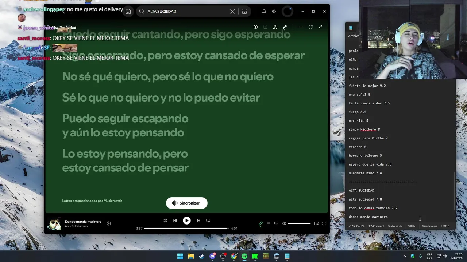Viewport: 467px width, 262px height.
Task: Place cursor after 'donde manda marinero' in Notepad
Action: click(x=388, y=217)
